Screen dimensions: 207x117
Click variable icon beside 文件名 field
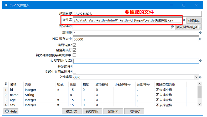coord(184,20)
